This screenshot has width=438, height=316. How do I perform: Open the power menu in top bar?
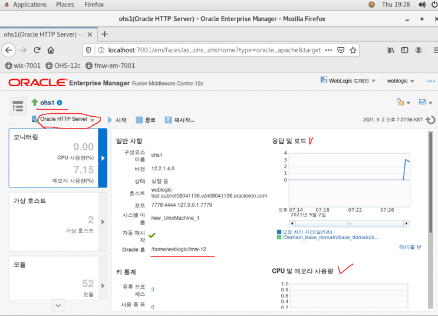(x=434, y=5)
